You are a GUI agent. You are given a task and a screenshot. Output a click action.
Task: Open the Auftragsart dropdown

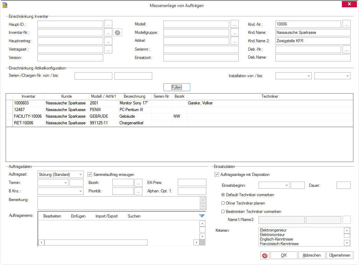click(80, 175)
